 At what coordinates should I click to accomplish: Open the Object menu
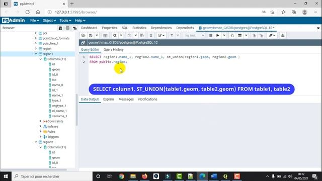(49, 21)
